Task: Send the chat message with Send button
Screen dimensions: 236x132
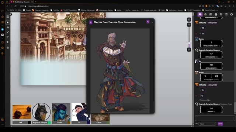Action: 221,124
